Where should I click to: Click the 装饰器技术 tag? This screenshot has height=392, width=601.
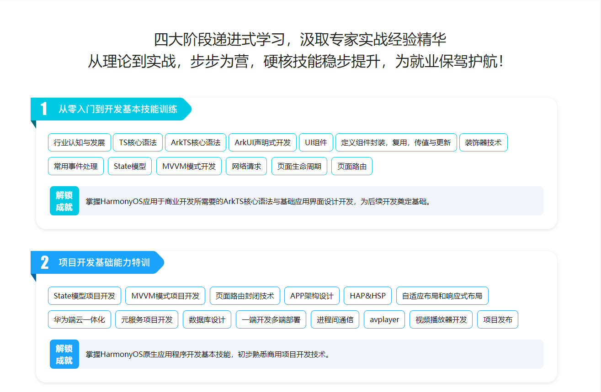483,142
